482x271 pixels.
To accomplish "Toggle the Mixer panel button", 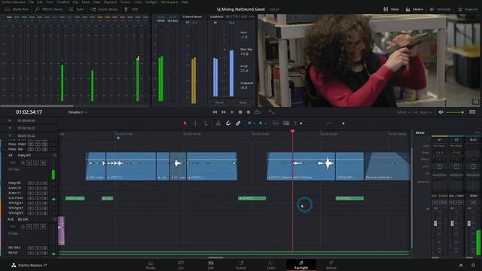I will 392,10.
